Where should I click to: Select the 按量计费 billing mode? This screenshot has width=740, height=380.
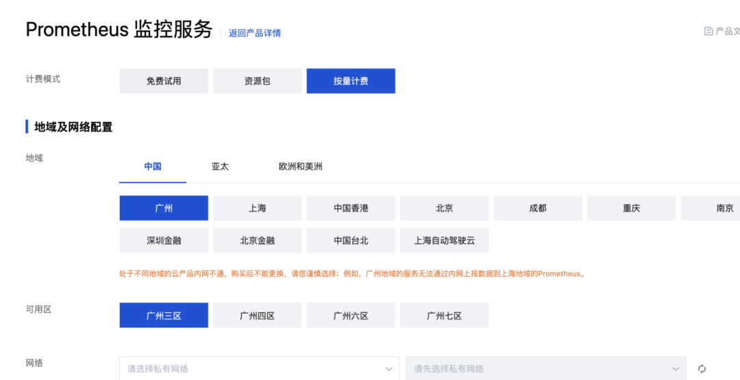point(351,81)
